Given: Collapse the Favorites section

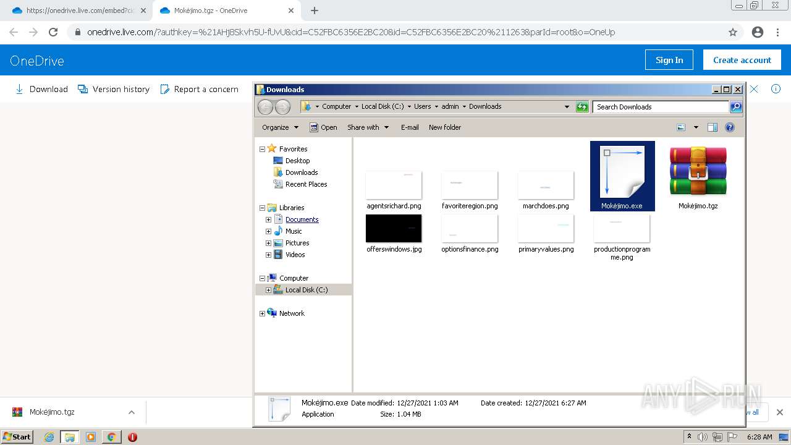Looking at the screenshot, I should [262, 149].
